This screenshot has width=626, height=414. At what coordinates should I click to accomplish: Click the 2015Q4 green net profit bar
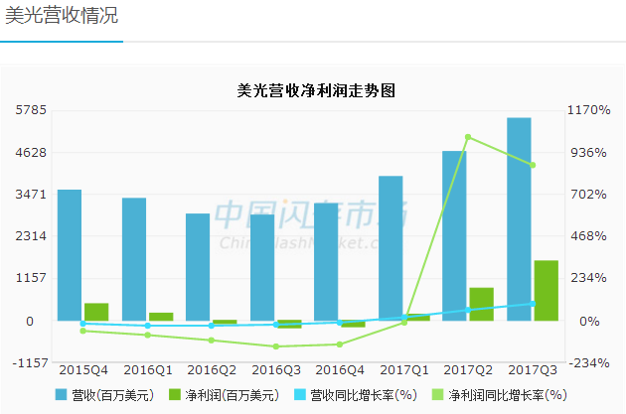point(96,312)
